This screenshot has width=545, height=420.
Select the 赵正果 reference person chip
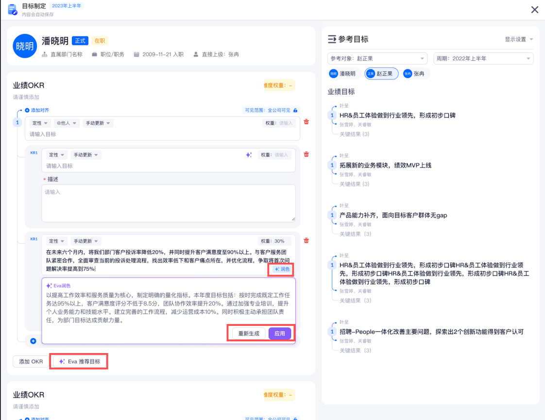coord(381,74)
